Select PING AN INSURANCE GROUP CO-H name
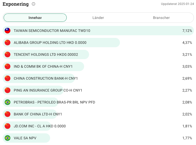The image size is (196, 145). [48, 90]
